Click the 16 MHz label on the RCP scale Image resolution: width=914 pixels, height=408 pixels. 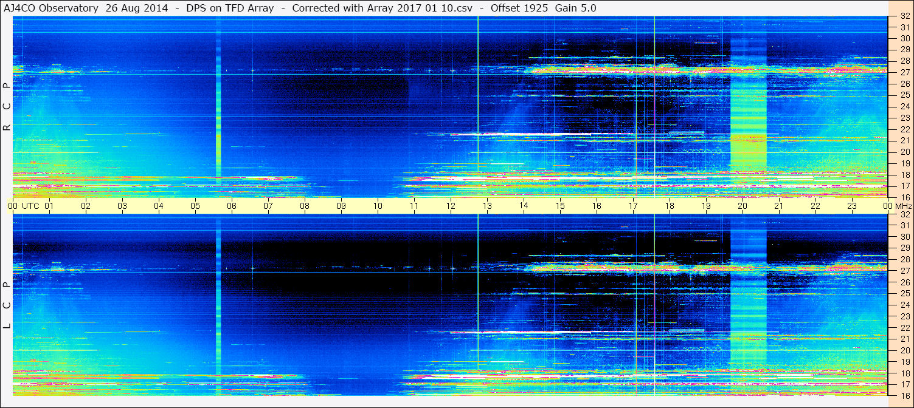904,197
